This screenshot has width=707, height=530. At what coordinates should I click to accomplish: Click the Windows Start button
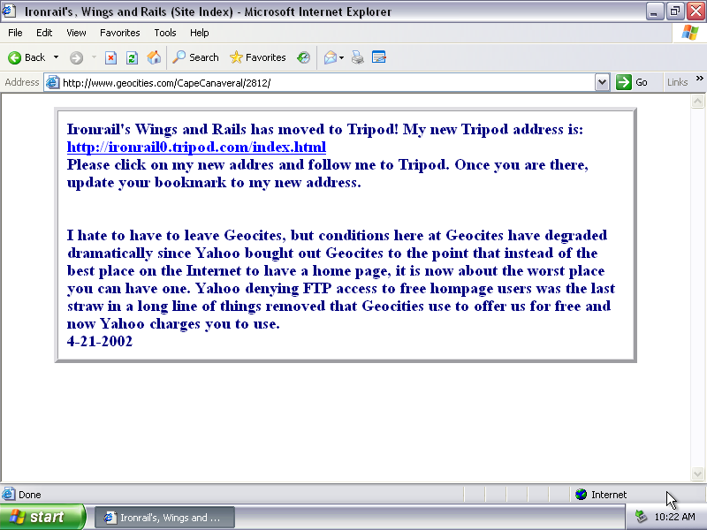point(42,517)
